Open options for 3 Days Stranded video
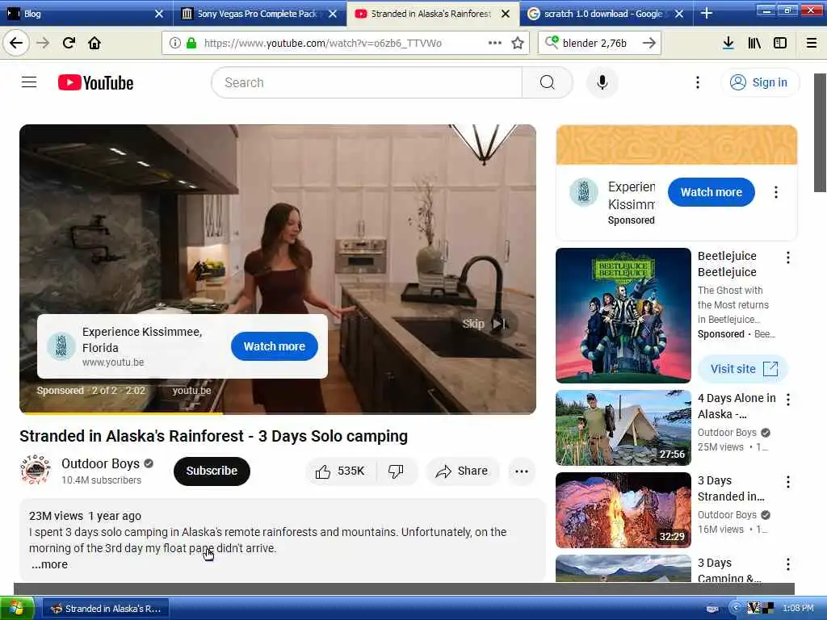This screenshot has height=620, width=827. pos(788,482)
